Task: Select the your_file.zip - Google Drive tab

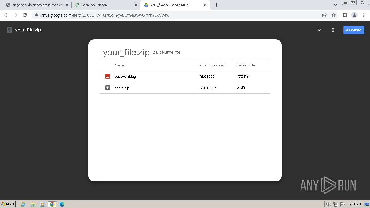Action: (175, 5)
